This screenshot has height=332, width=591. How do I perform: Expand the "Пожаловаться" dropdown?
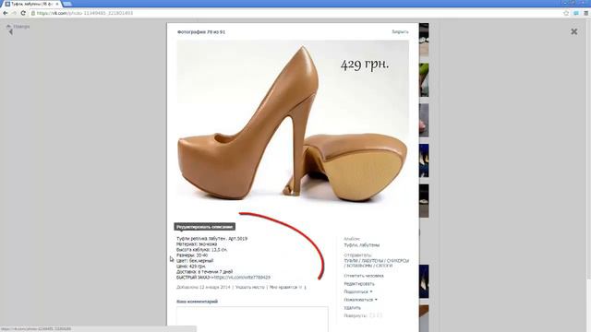pos(360,300)
